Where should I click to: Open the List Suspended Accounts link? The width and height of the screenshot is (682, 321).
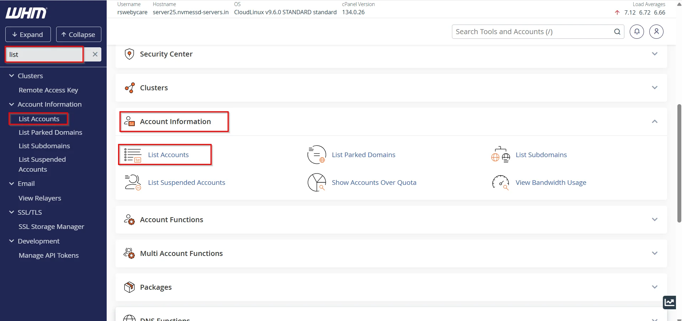[186, 182]
